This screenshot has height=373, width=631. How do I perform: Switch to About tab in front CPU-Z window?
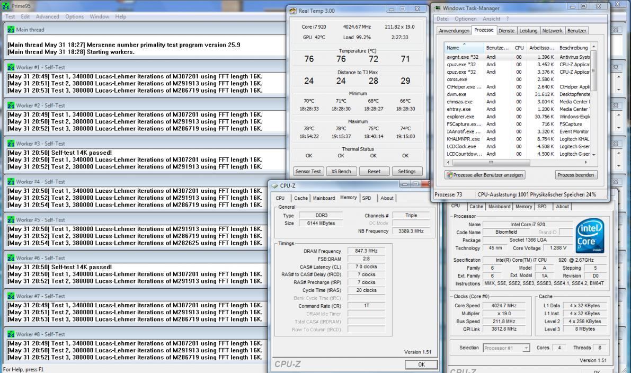pyautogui.click(x=387, y=198)
